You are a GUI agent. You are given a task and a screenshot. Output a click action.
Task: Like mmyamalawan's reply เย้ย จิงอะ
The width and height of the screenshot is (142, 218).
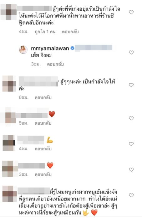pyautogui.click(x=131, y=52)
